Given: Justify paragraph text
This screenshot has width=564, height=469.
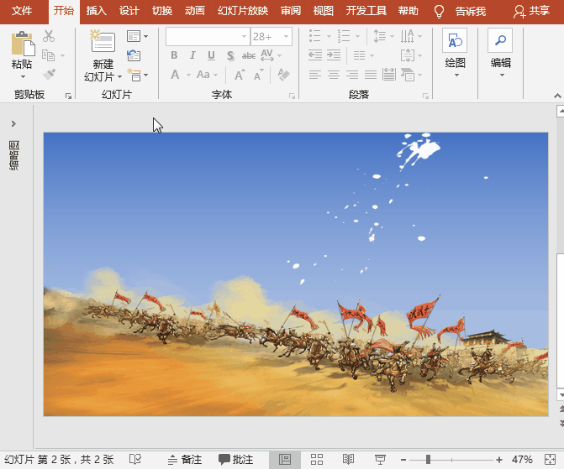Looking at the screenshot, I should tap(371, 75).
